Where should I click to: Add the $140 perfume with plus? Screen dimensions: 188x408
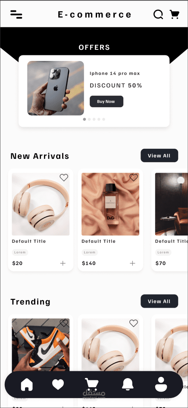(x=132, y=263)
